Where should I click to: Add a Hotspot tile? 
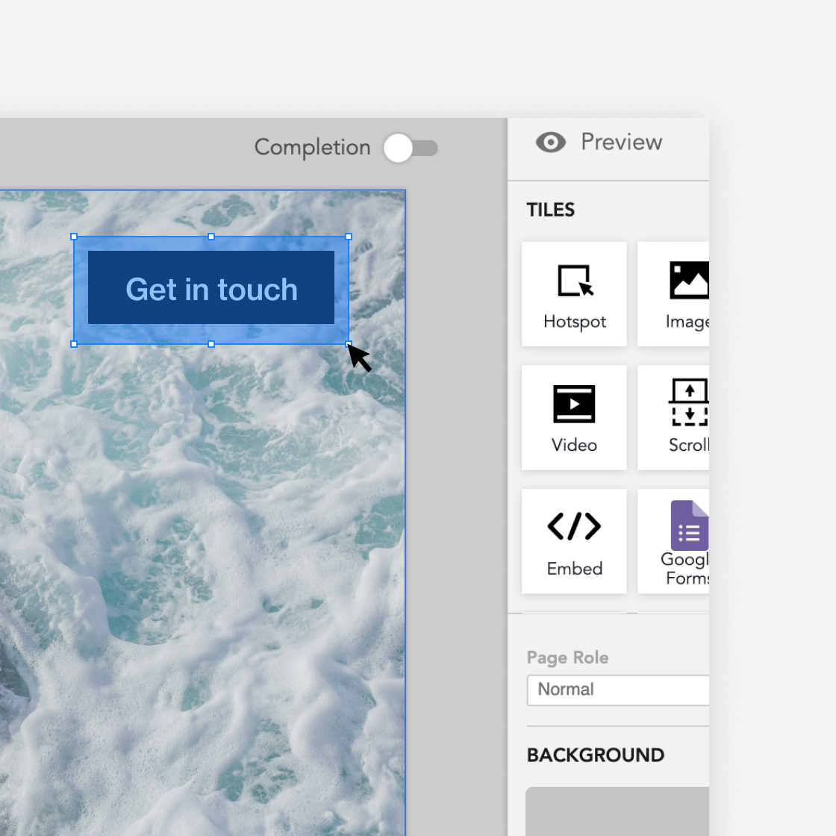pos(574,294)
